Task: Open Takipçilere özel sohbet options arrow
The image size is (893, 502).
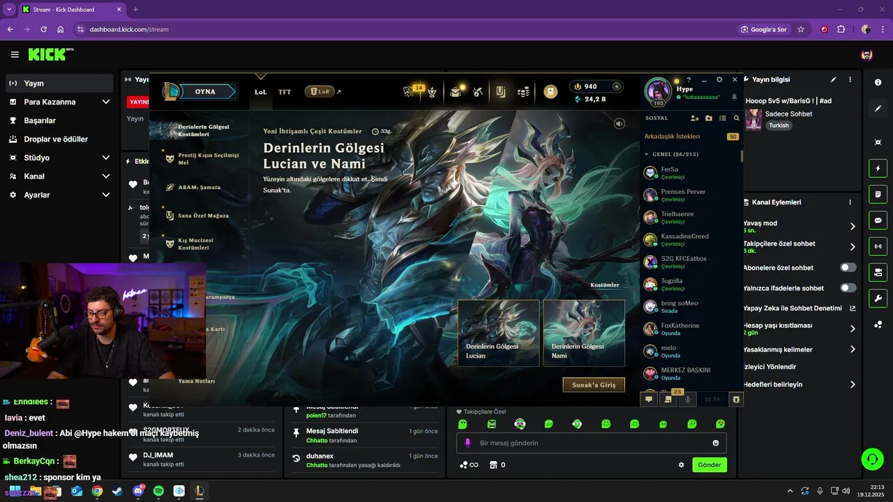Action: tap(853, 247)
